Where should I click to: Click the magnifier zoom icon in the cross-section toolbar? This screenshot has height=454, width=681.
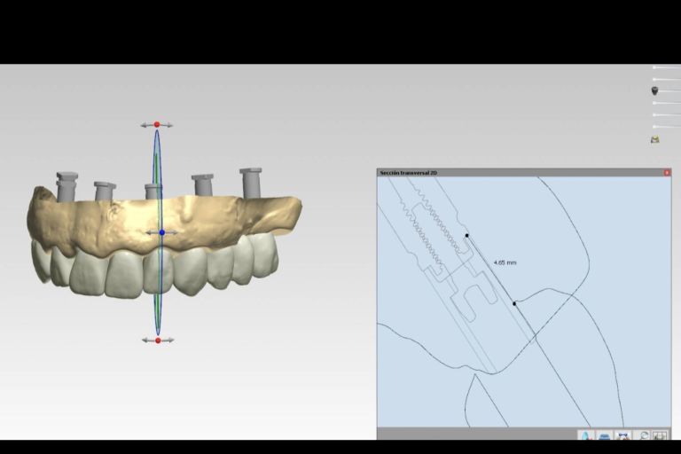(643, 435)
